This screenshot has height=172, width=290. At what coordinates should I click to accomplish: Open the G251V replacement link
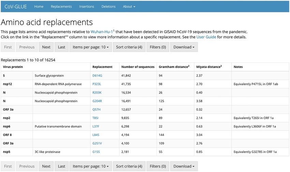(x=97, y=143)
